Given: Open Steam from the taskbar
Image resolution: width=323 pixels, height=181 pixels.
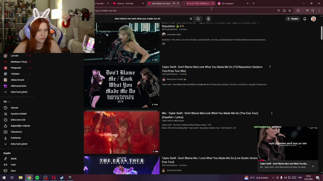Looking at the screenshot, I should click(x=62, y=178).
